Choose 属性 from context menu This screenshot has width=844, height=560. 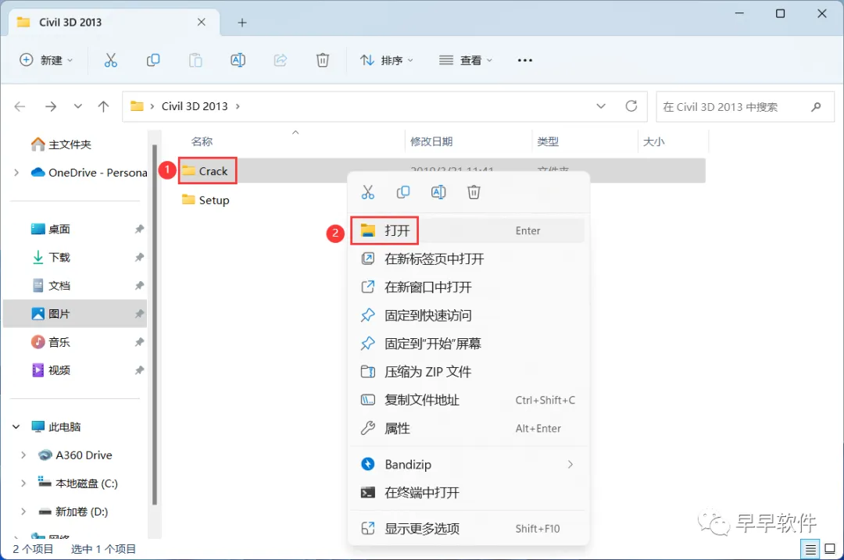coord(467,428)
